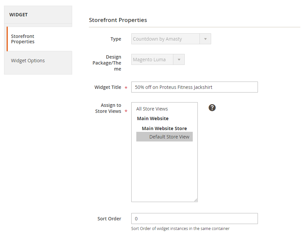Open the Widget Options tab
305x237 pixels.
point(28,61)
